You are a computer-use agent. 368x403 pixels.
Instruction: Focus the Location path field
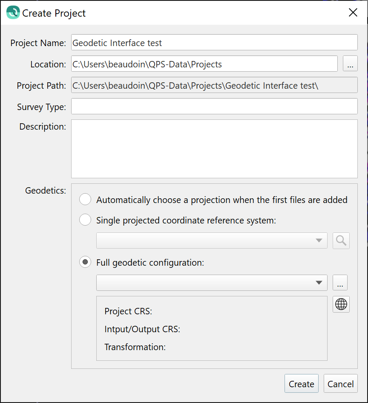[204, 64]
